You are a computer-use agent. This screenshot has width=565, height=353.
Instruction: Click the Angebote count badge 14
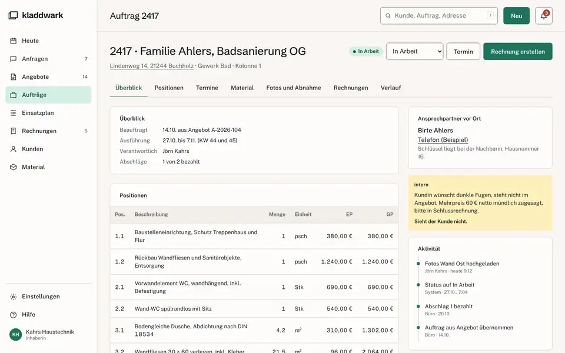pos(85,76)
